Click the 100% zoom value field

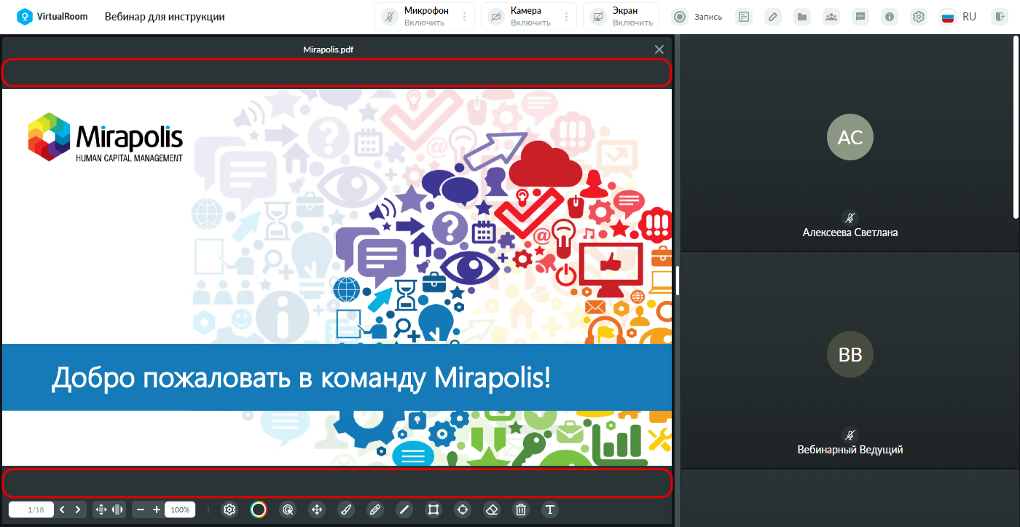(180, 510)
